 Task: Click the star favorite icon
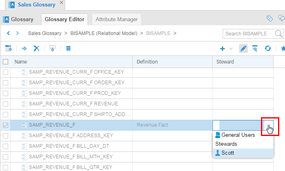click(x=283, y=48)
